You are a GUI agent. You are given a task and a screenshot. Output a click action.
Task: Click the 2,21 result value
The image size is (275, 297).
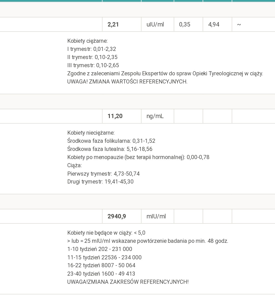[113, 24]
